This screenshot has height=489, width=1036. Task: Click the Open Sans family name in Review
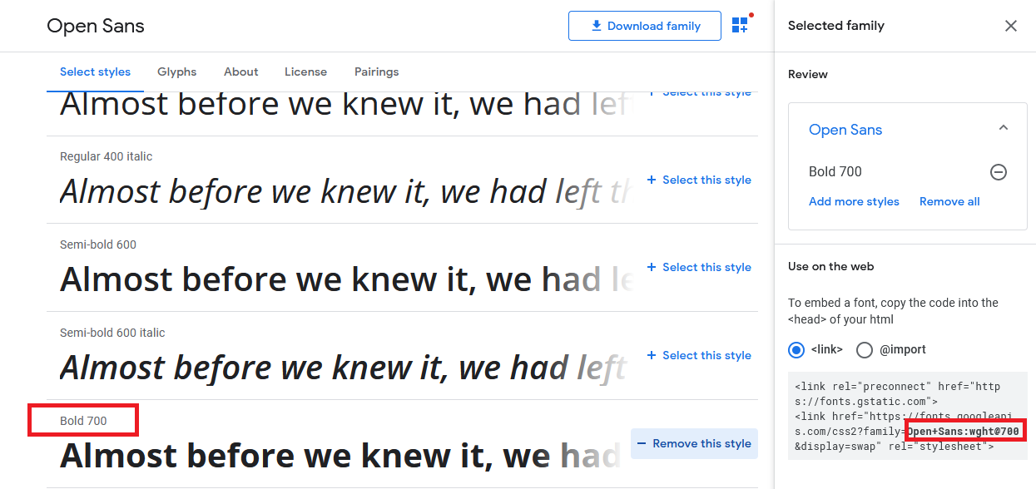pyautogui.click(x=845, y=130)
